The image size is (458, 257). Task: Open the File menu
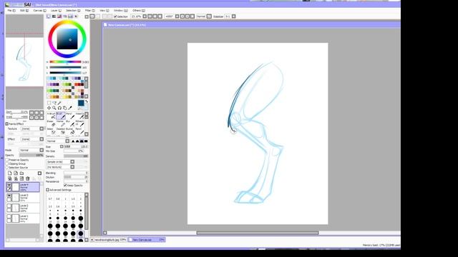pyautogui.click(x=11, y=11)
